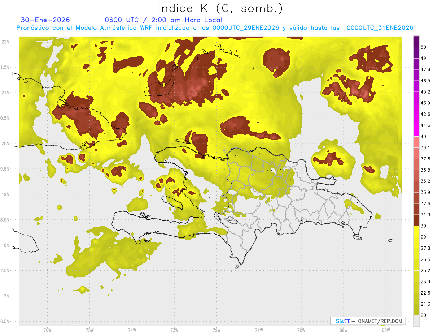Click the colorbar label '27.8'

tap(425, 248)
